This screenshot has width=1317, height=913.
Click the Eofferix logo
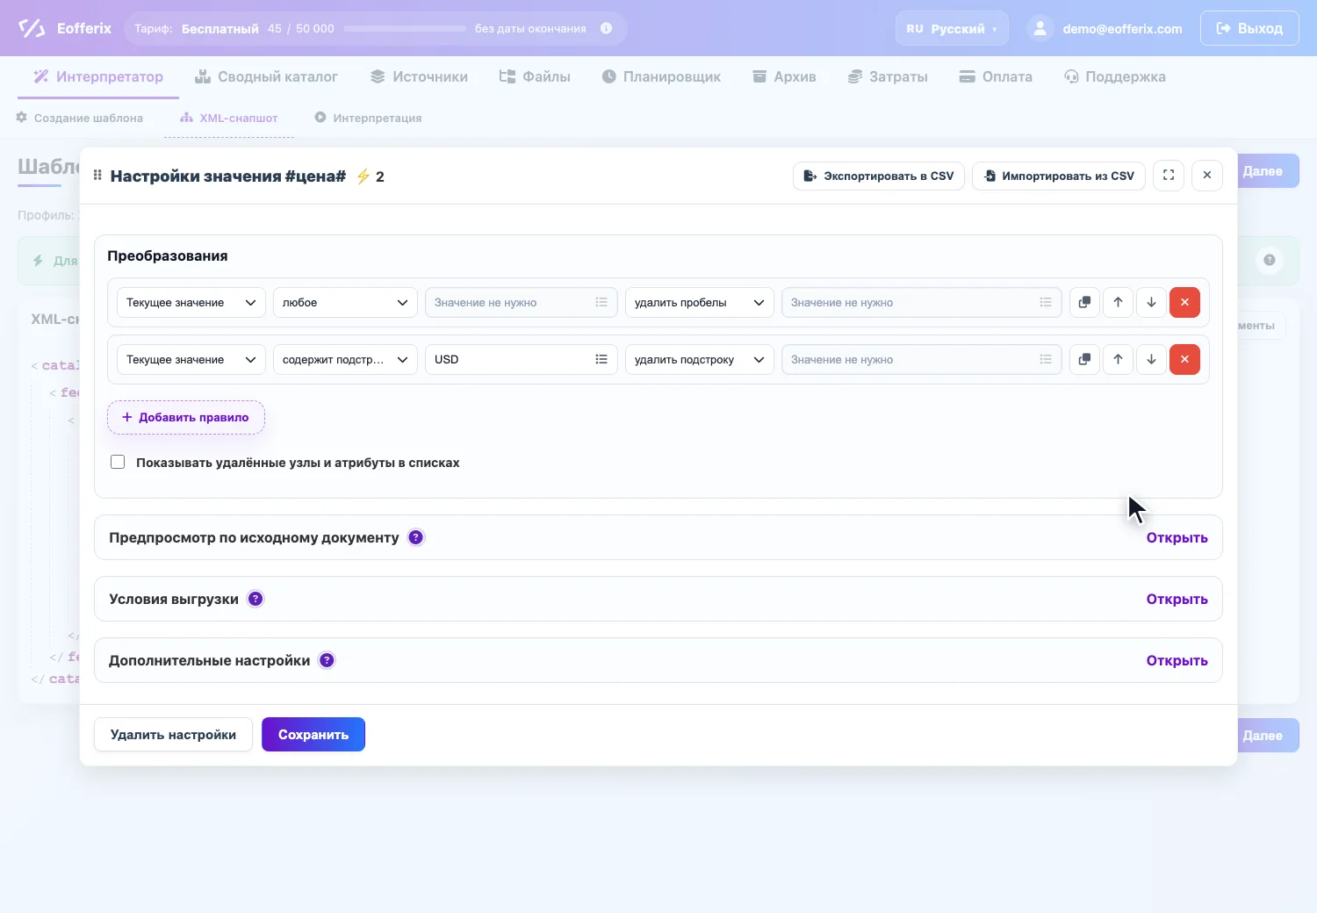[65, 28]
